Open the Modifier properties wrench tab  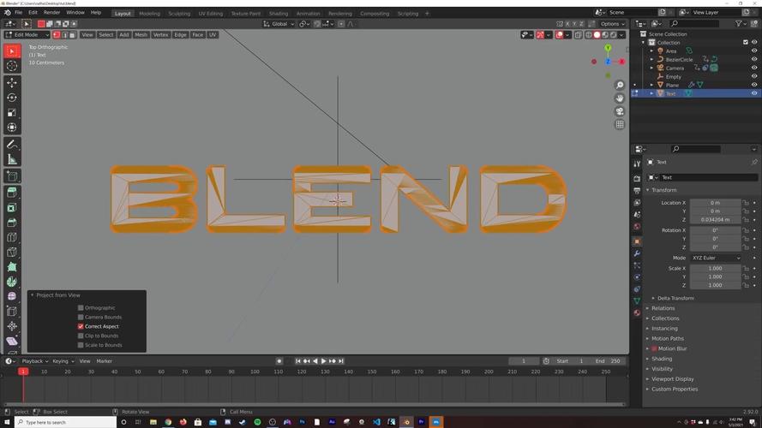point(637,253)
